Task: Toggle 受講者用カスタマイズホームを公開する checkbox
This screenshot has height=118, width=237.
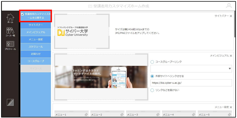Action: [x=23, y=14]
